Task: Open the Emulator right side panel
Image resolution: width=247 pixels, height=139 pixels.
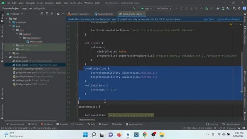Action: tap(245, 77)
